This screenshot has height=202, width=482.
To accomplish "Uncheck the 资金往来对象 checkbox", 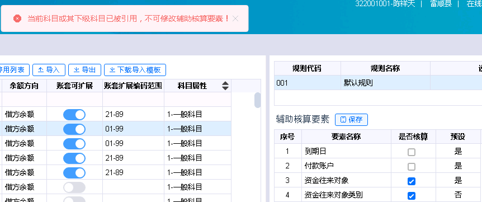I will click(412, 181).
